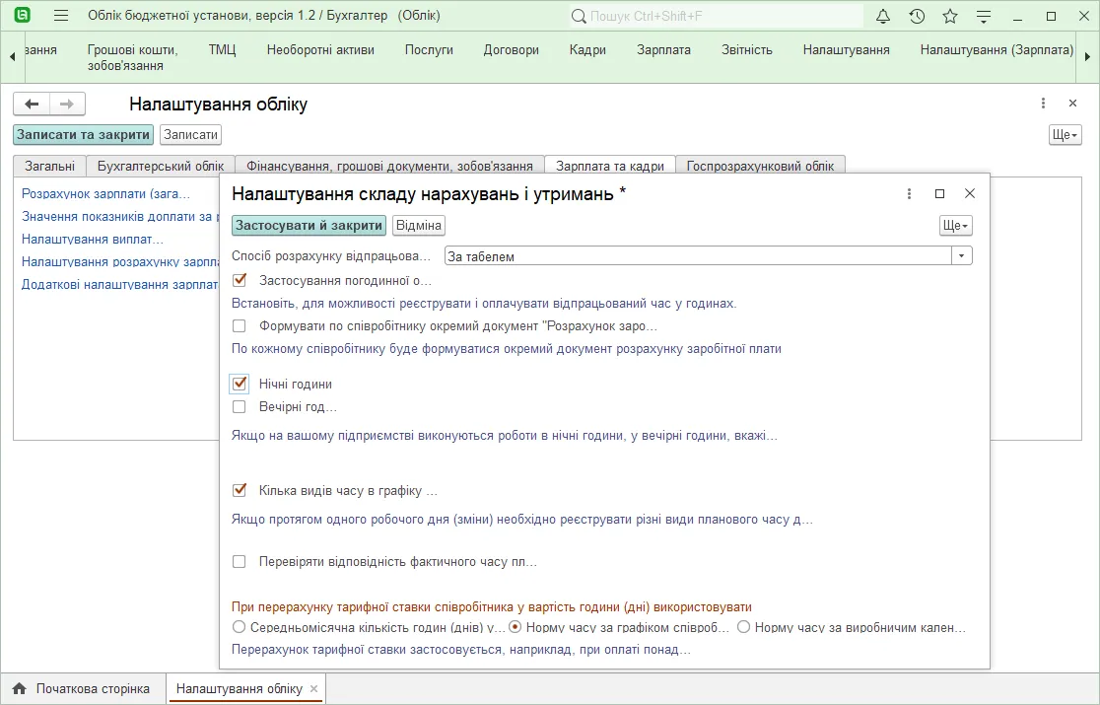Switch to Бухгалтерський облік tab
The width and height of the screenshot is (1100, 705).
[x=161, y=167]
